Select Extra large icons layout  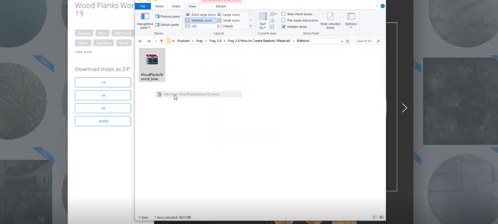point(201,15)
